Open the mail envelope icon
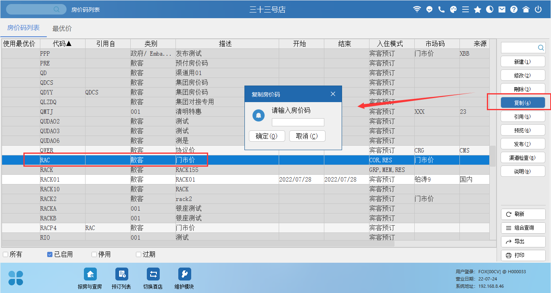Image resolution: width=551 pixels, height=293 pixels. coord(502,9)
